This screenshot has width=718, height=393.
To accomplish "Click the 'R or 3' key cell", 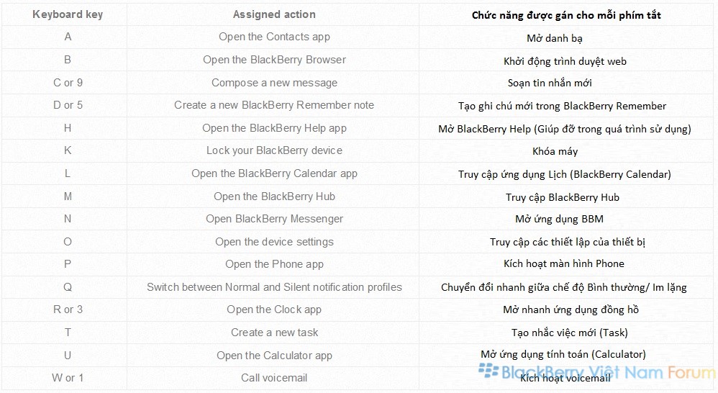I will (68, 310).
